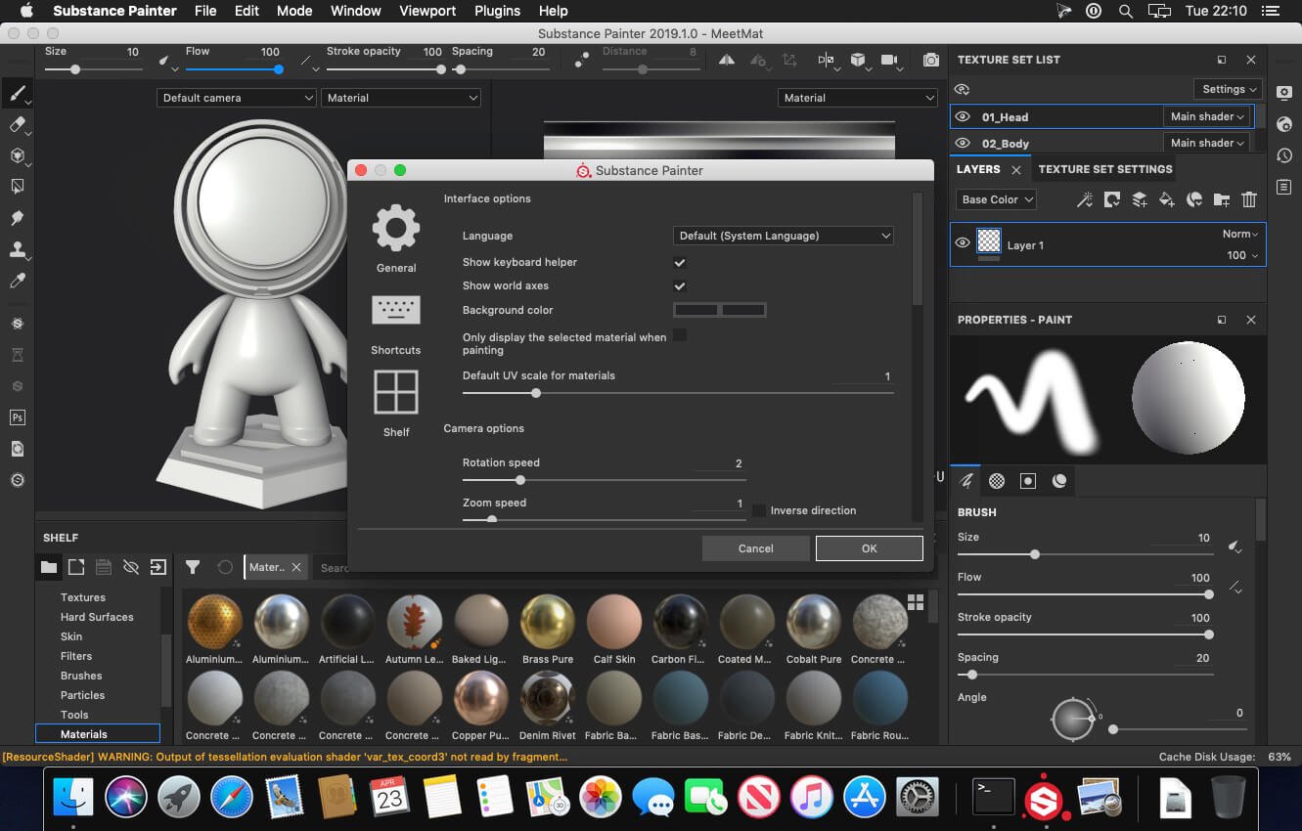Delete layer using trash icon
This screenshot has height=831, width=1302.
point(1248,199)
